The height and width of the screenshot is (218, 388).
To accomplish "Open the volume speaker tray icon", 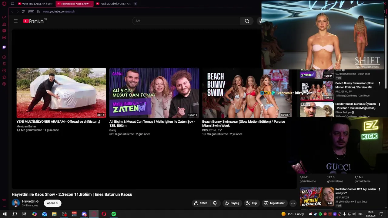I will coord(354,214).
